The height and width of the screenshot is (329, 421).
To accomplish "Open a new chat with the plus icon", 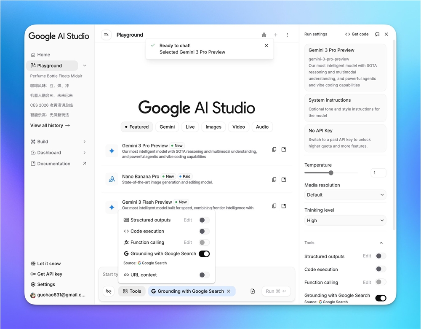I will pyautogui.click(x=275, y=35).
